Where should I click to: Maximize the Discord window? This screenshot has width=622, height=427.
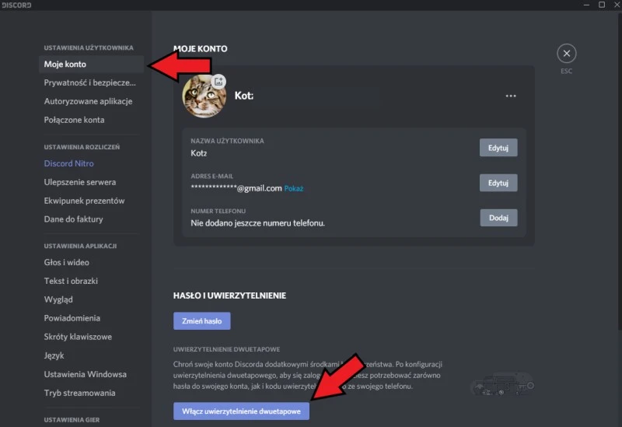pos(602,5)
